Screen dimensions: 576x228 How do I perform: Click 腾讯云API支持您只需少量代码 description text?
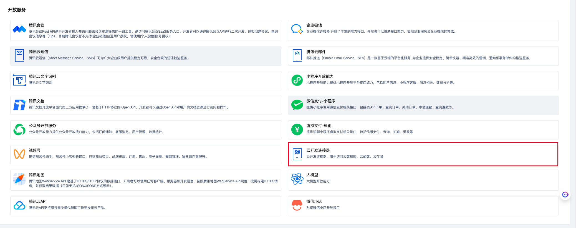point(68,208)
